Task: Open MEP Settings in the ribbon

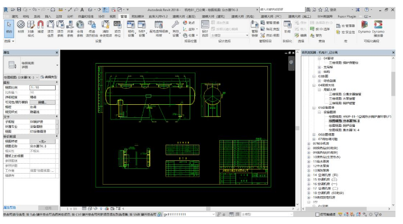Action: pos(142,28)
